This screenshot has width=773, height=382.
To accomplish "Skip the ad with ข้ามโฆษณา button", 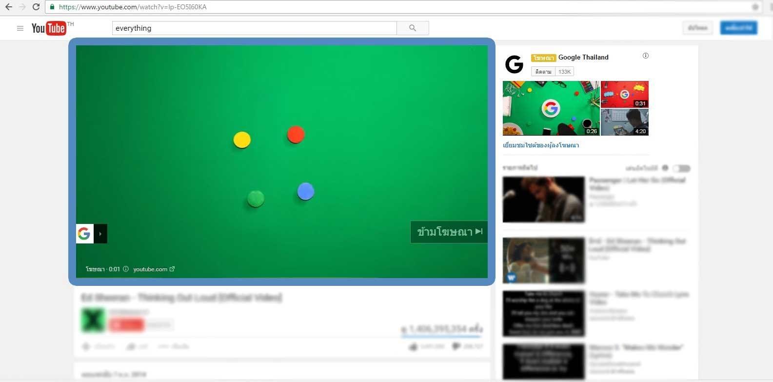I will 449,232.
